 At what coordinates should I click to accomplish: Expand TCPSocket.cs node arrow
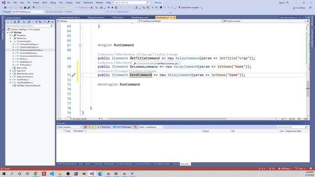[x=13, y=65]
